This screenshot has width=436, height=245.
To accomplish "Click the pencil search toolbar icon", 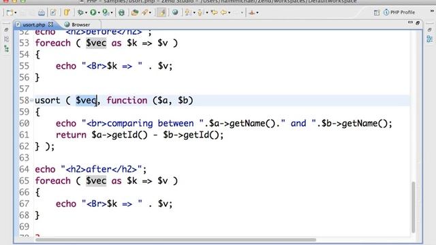I will 145,12.
